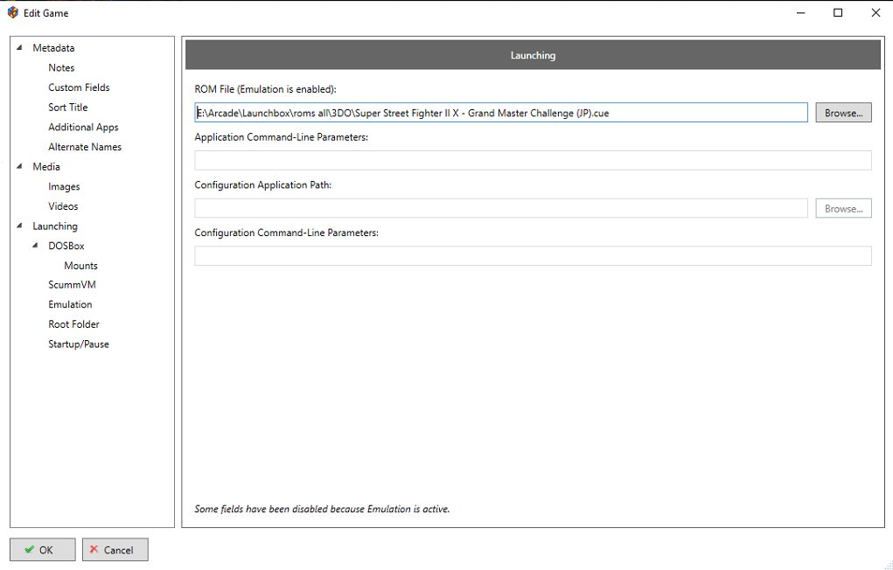
Task: Click Browse for Configuration Application Path
Action: (x=843, y=208)
